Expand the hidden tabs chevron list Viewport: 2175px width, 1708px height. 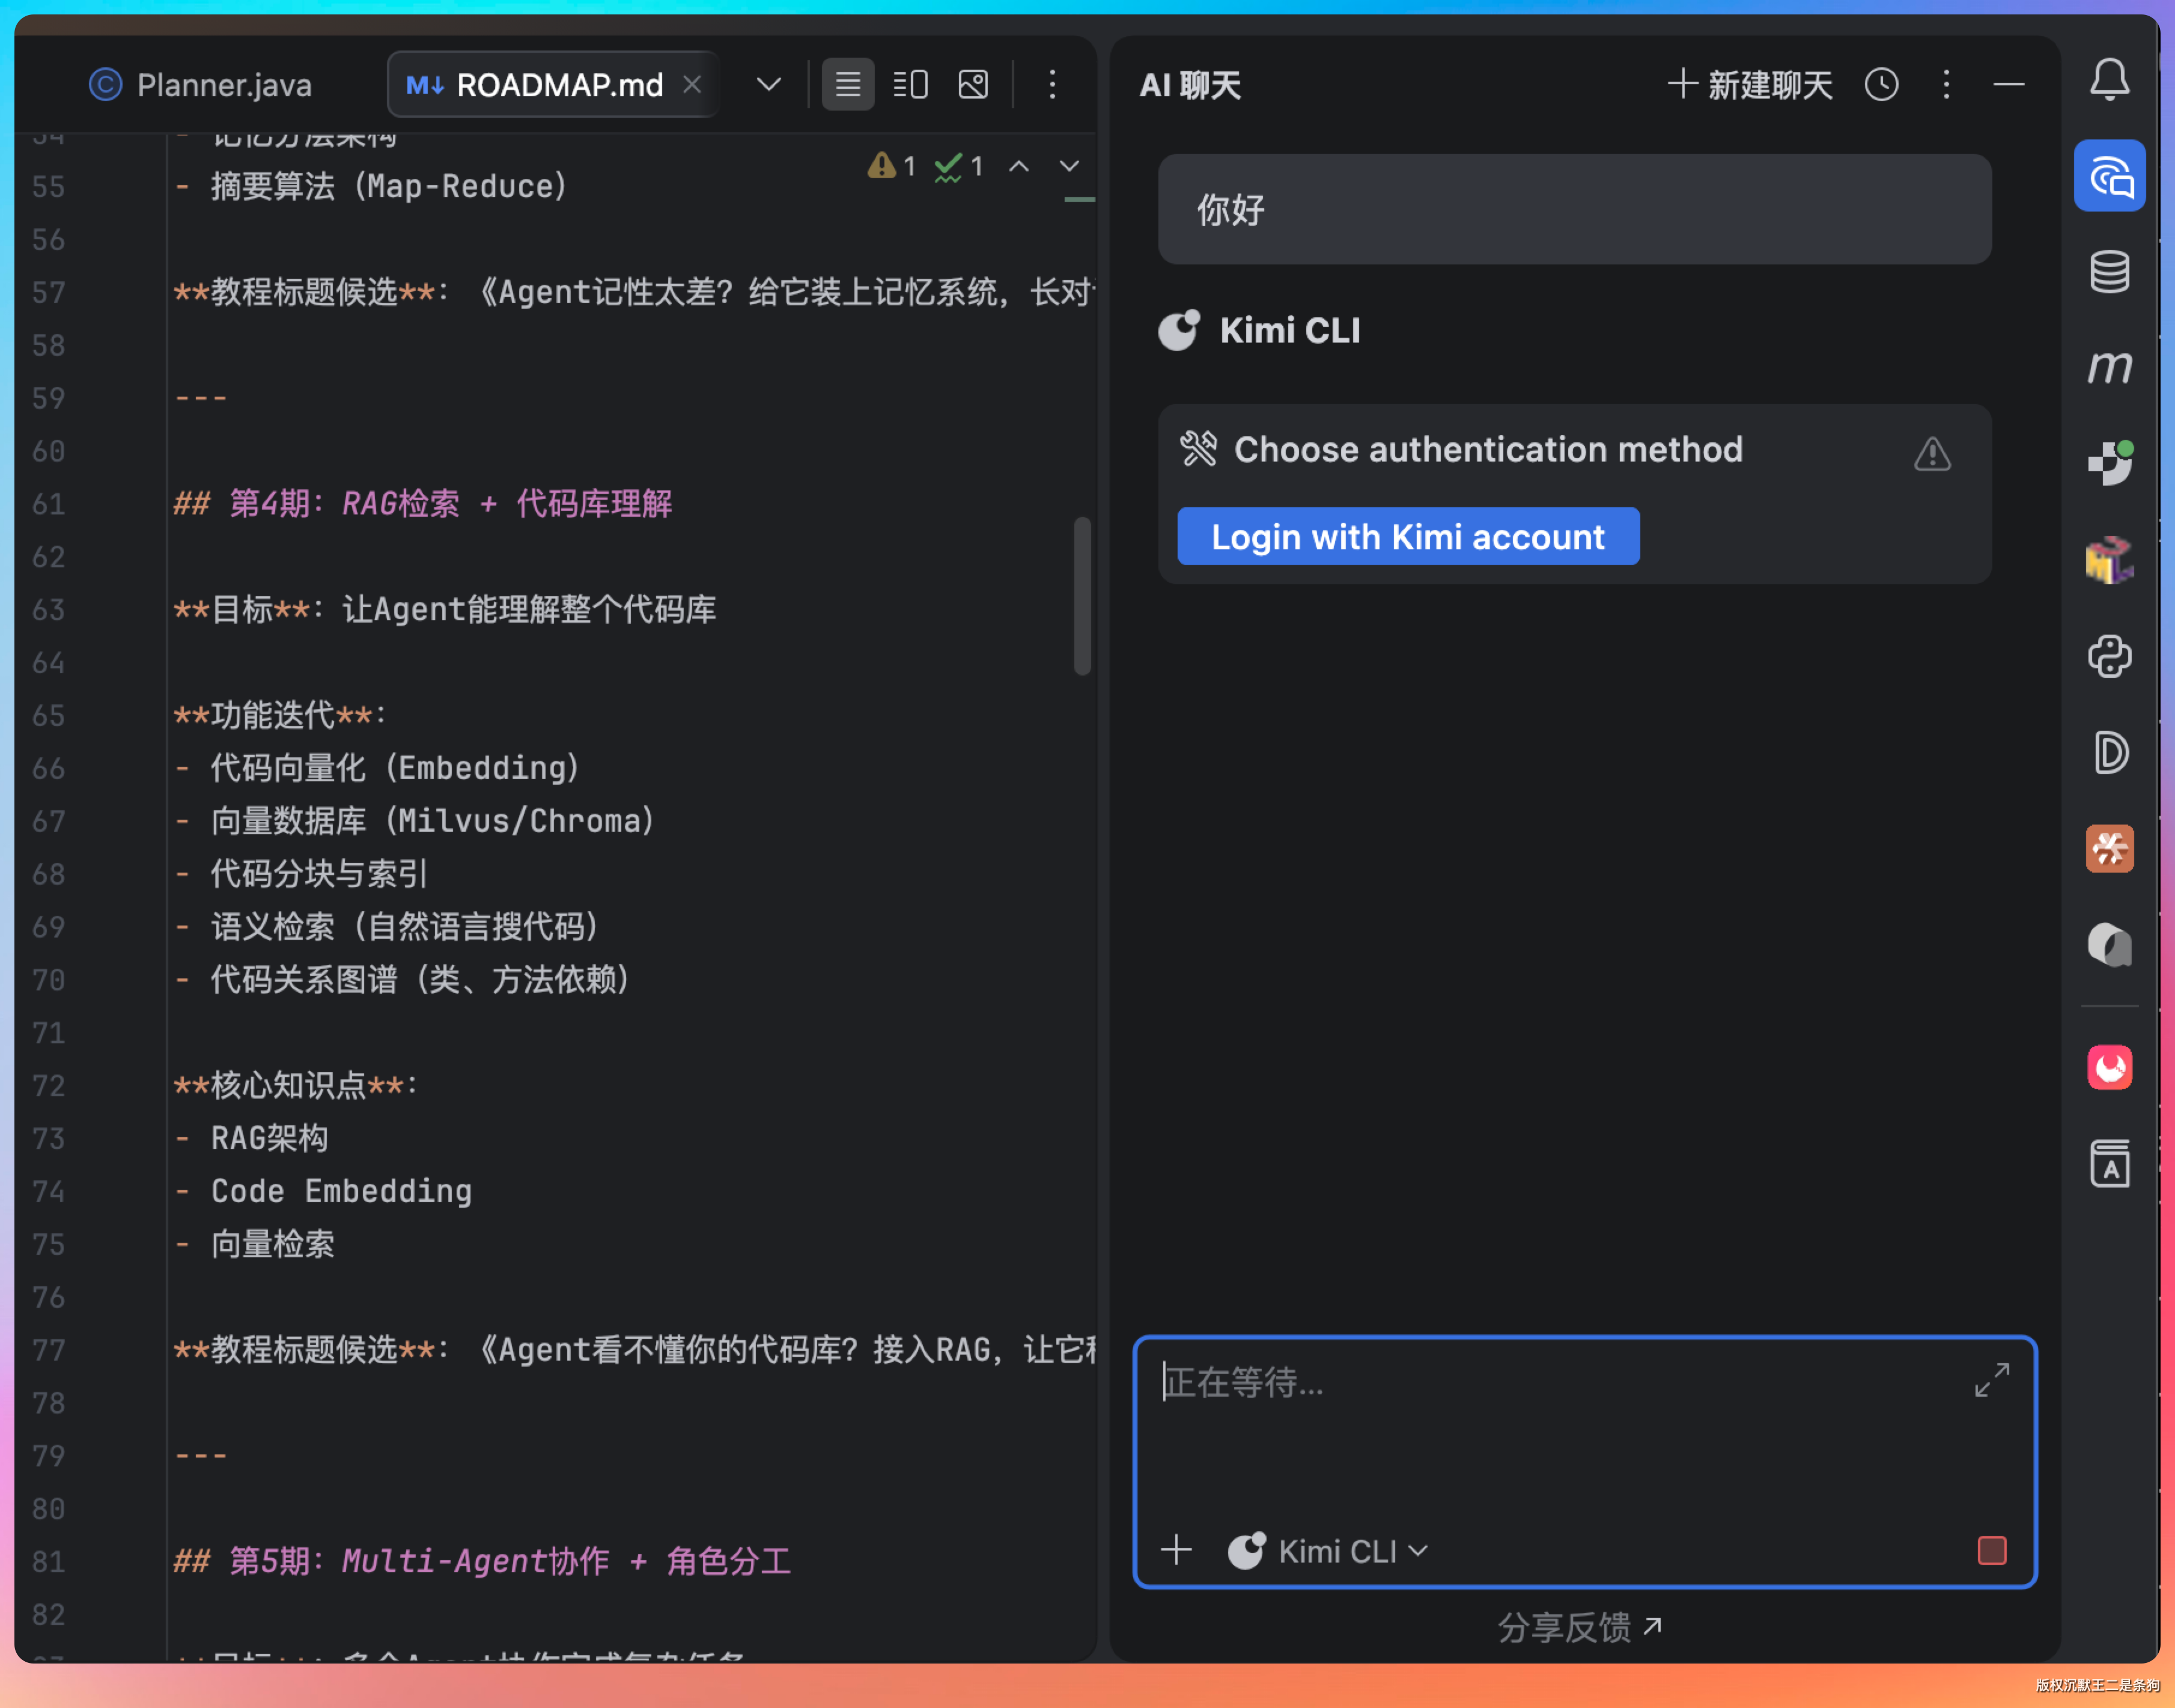(x=768, y=85)
